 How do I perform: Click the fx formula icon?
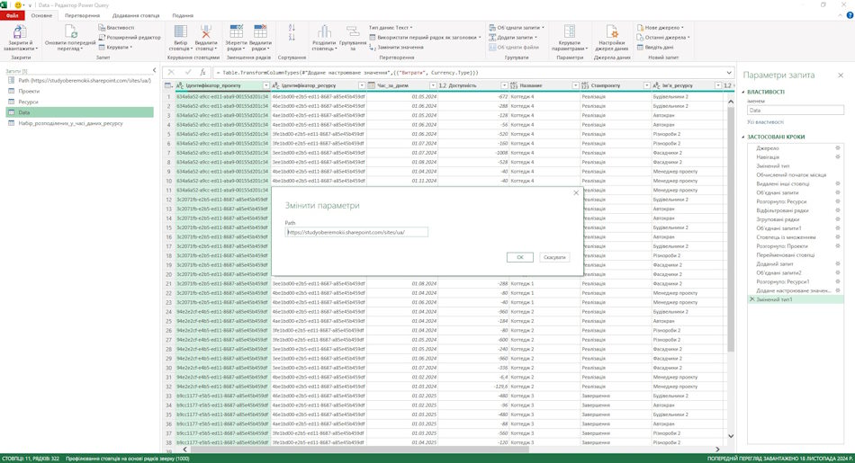tap(202, 73)
